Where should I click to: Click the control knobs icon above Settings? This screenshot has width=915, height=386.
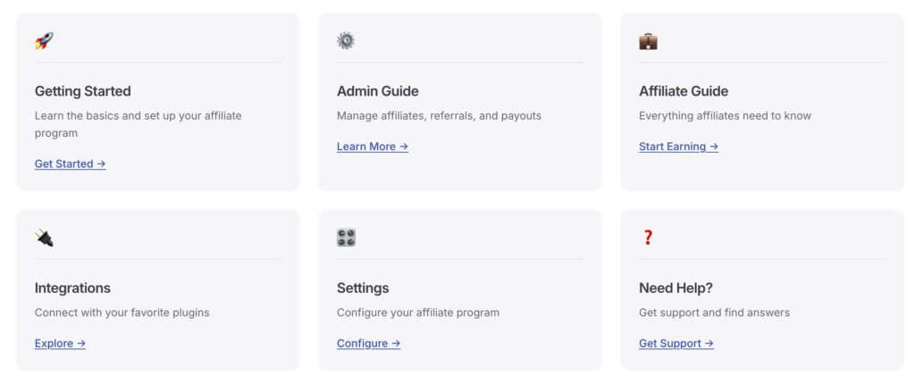pos(346,238)
